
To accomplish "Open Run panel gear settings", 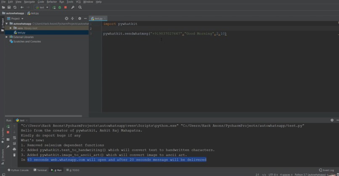I will [332, 120].
